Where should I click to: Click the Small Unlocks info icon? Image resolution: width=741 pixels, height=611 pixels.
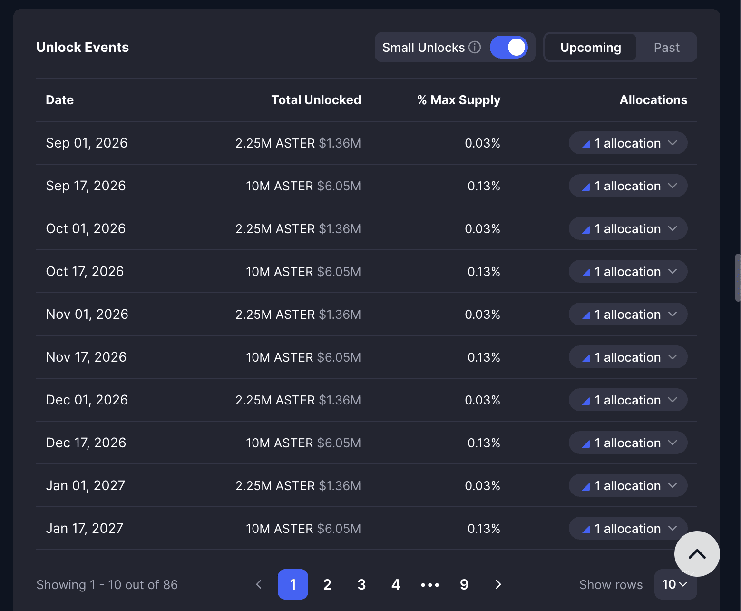click(475, 47)
